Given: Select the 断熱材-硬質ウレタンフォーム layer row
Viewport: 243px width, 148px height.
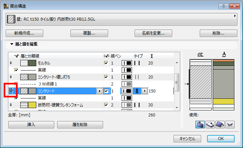Looking at the screenshot, I should tap(91, 105).
